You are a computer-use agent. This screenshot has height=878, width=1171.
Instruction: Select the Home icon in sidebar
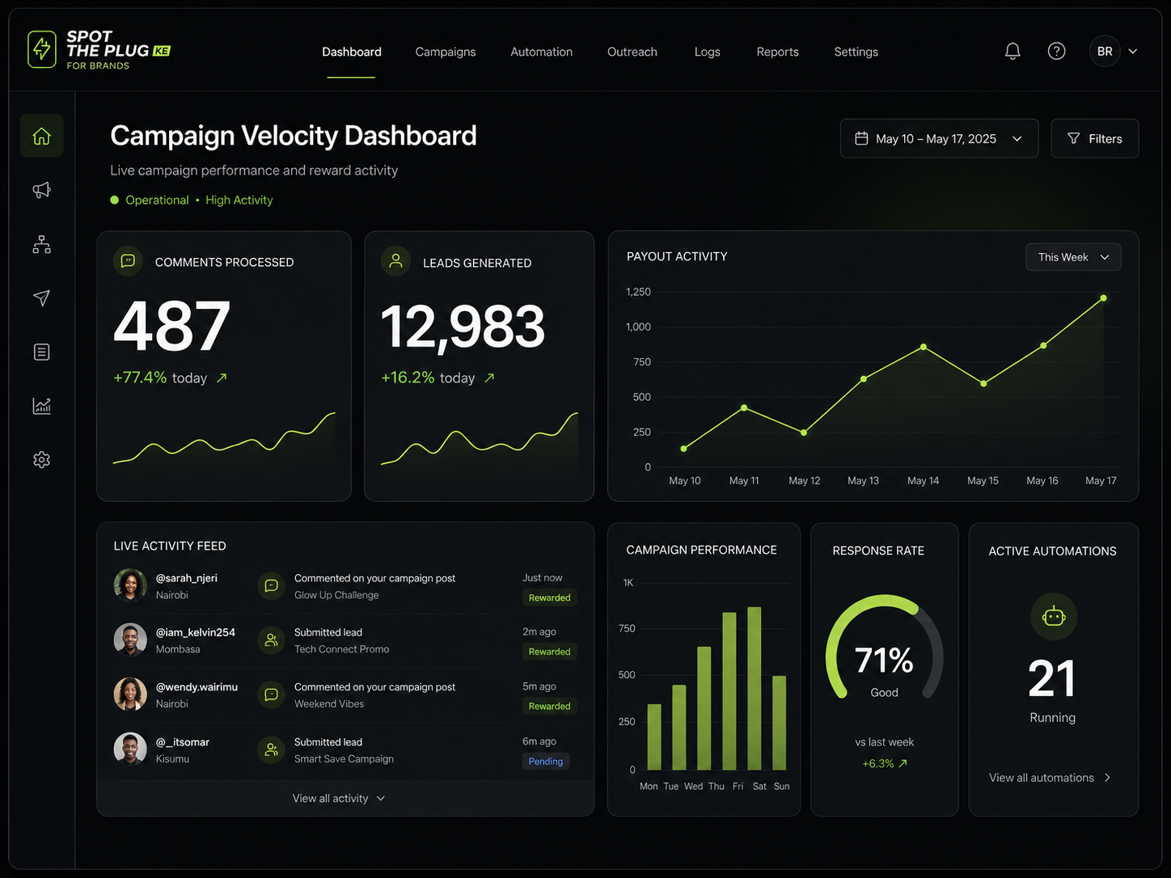click(x=42, y=136)
